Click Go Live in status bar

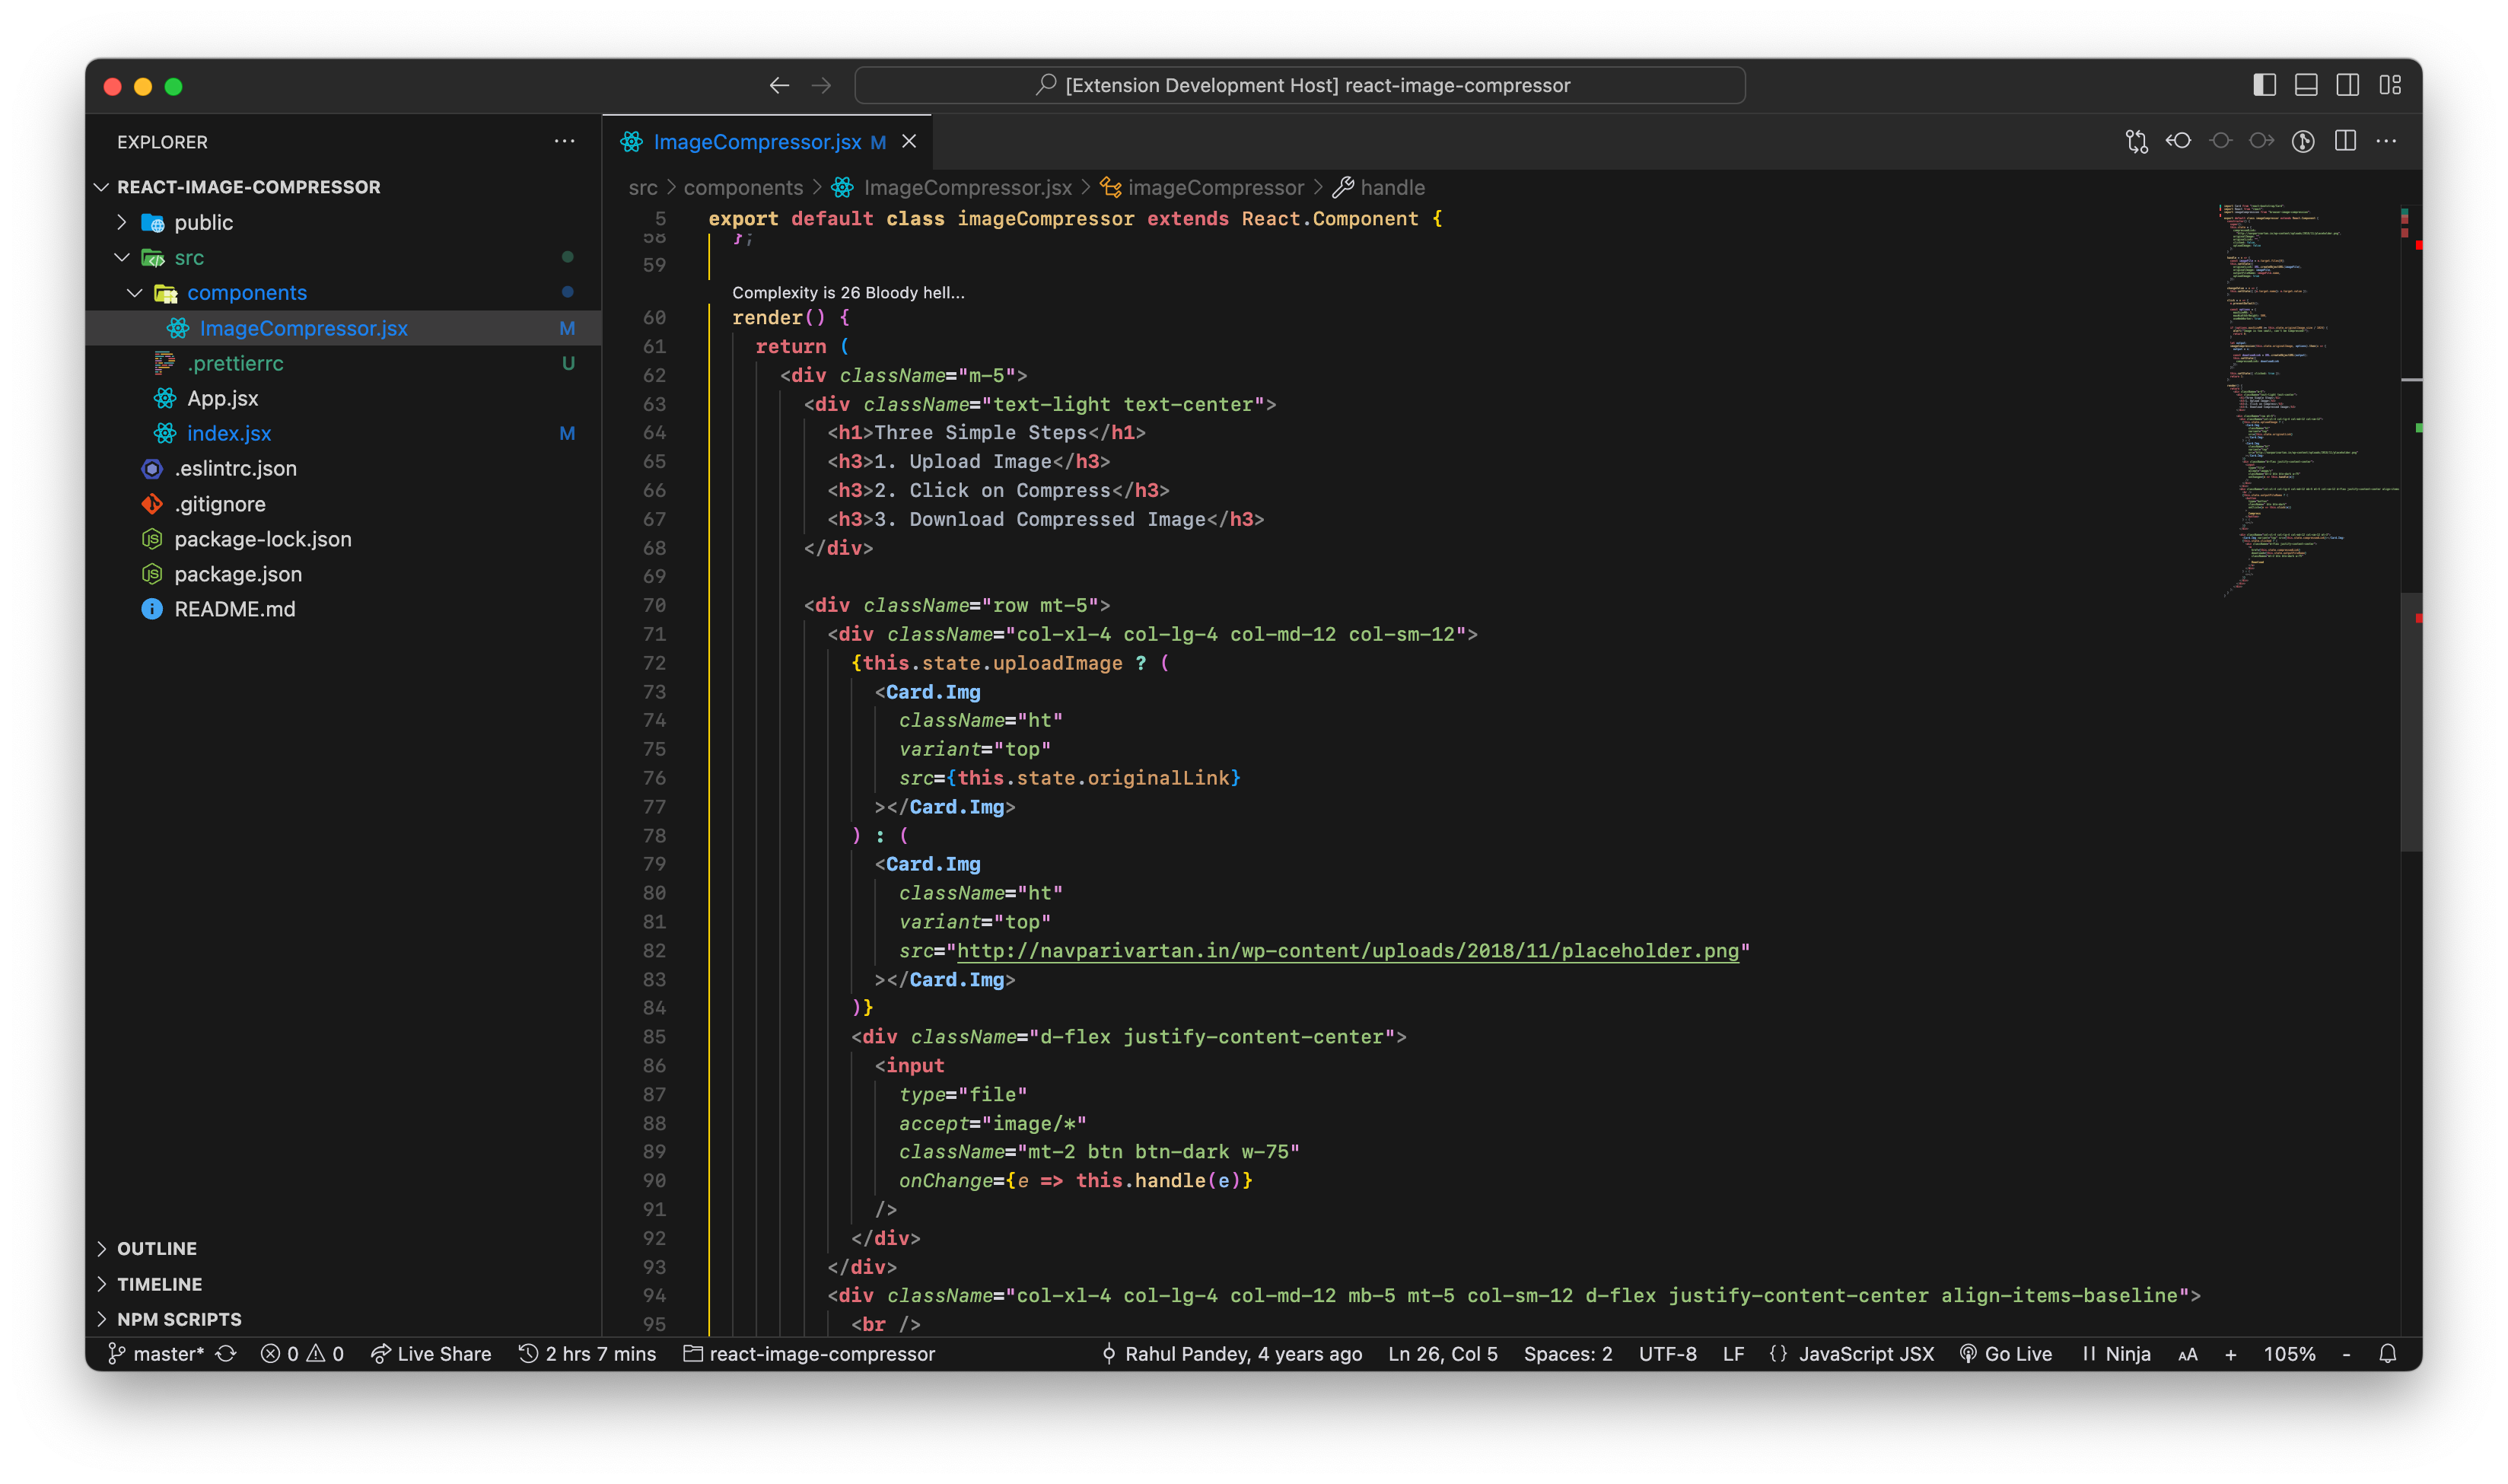click(x=2005, y=1354)
